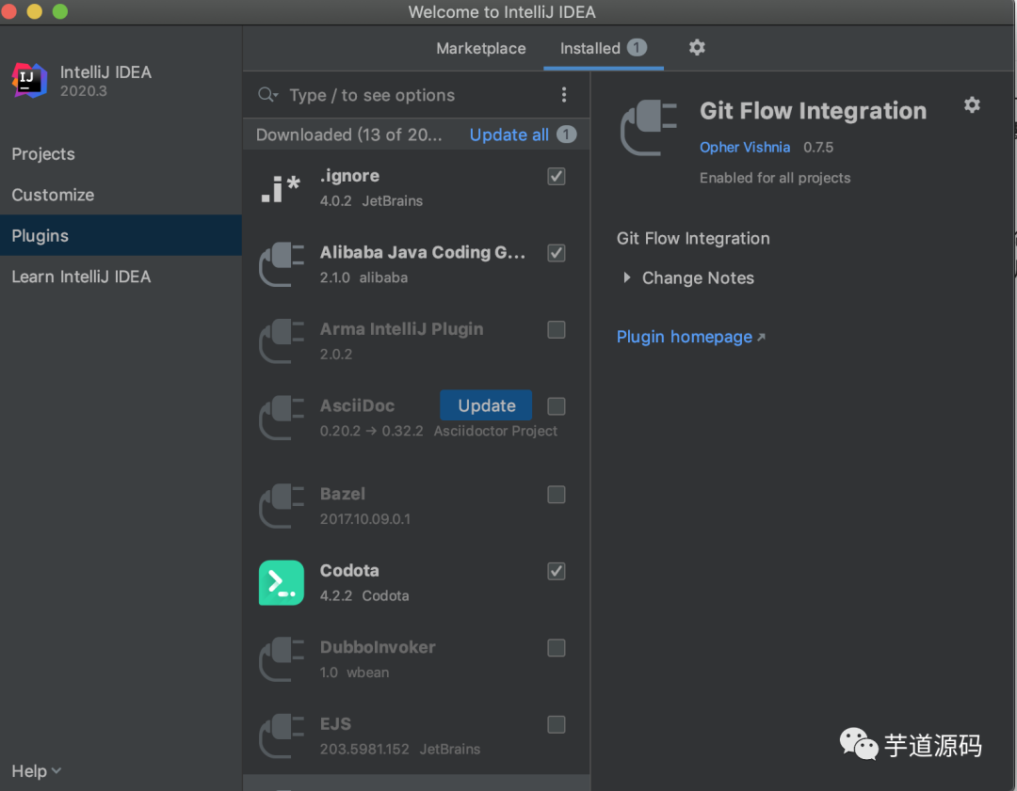
Task: Open Git Flow Integration gear options
Action: point(971,105)
